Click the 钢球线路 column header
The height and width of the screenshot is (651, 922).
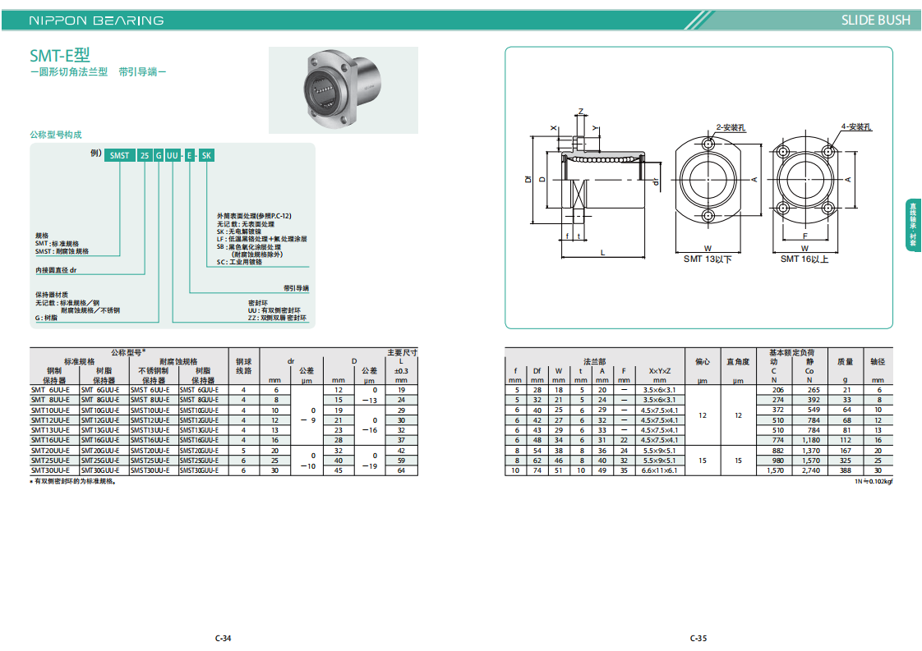point(243,366)
